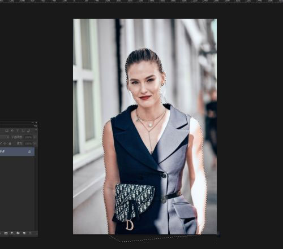Screen dimensions: 283x249
Task: Filter layers by type (T) layer icon
Action: (18, 130)
